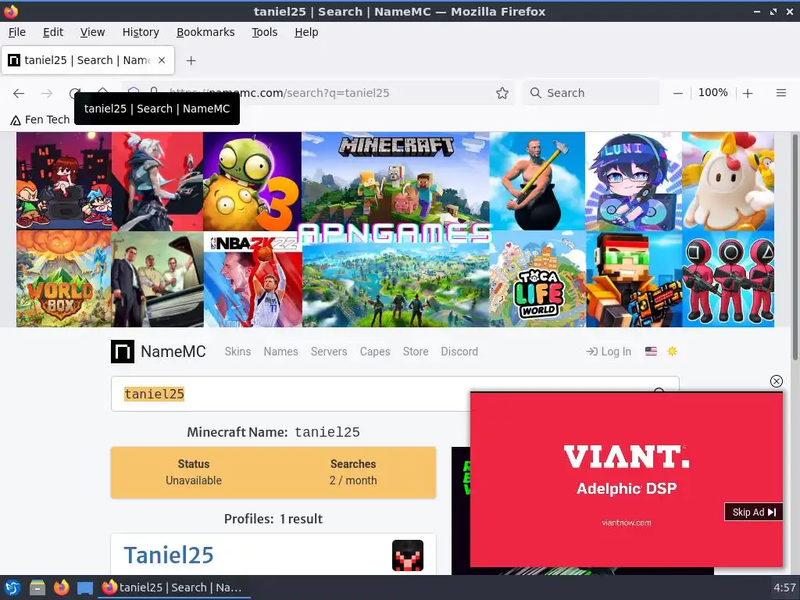This screenshot has height=600, width=800.
Task: Click the 100% zoom level indicator
Action: coord(712,92)
